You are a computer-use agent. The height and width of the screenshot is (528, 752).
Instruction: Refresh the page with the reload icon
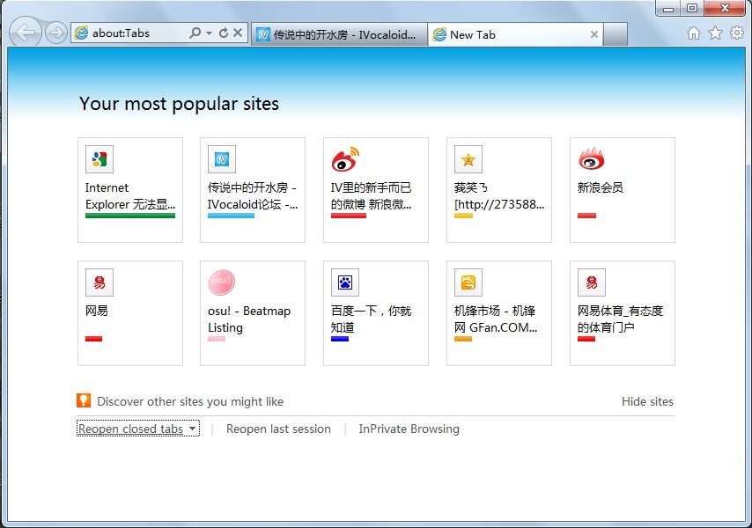click(x=224, y=33)
